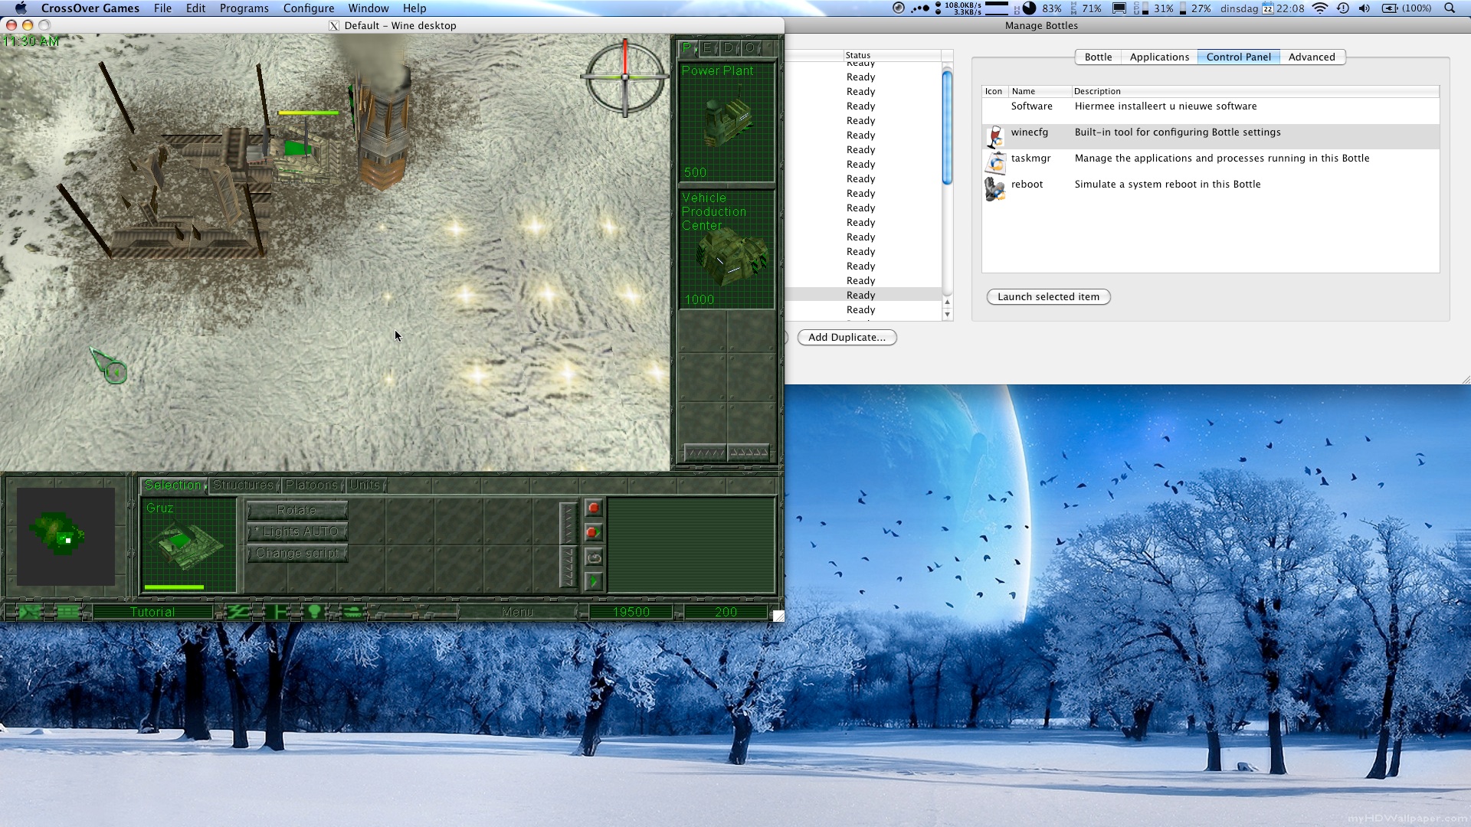Click the Rotate command button
Image resolution: width=1471 pixels, height=827 pixels.
pyautogui.click(x=297, y=510)
